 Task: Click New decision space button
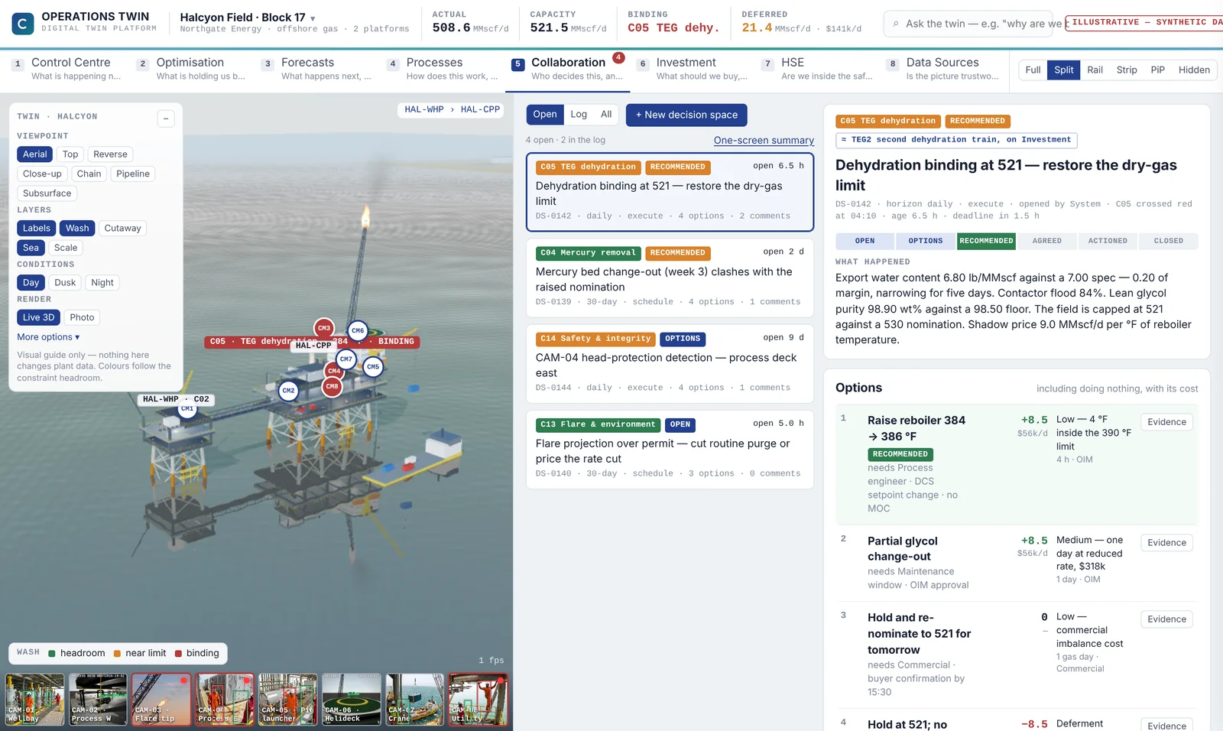click(686, 115)
